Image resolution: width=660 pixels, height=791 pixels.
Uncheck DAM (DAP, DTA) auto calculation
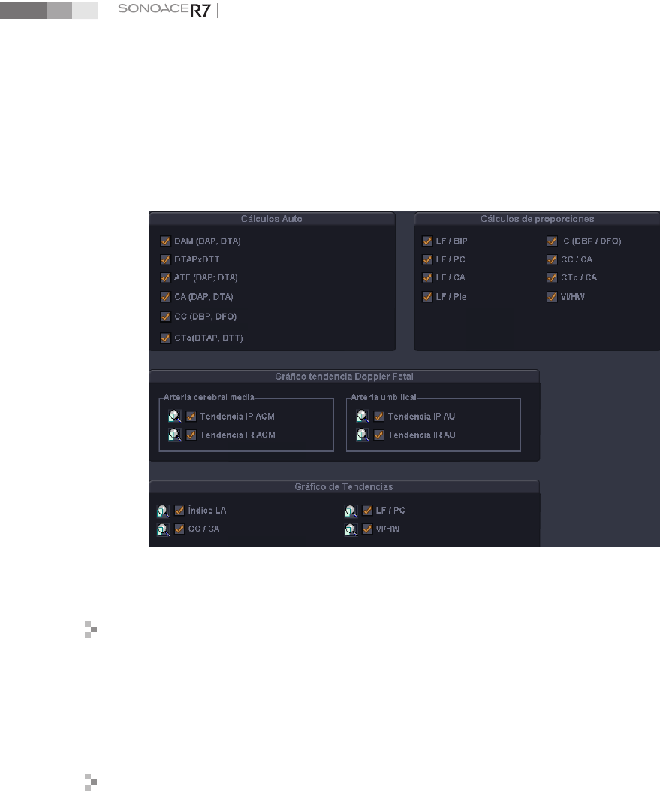[165, 241]
